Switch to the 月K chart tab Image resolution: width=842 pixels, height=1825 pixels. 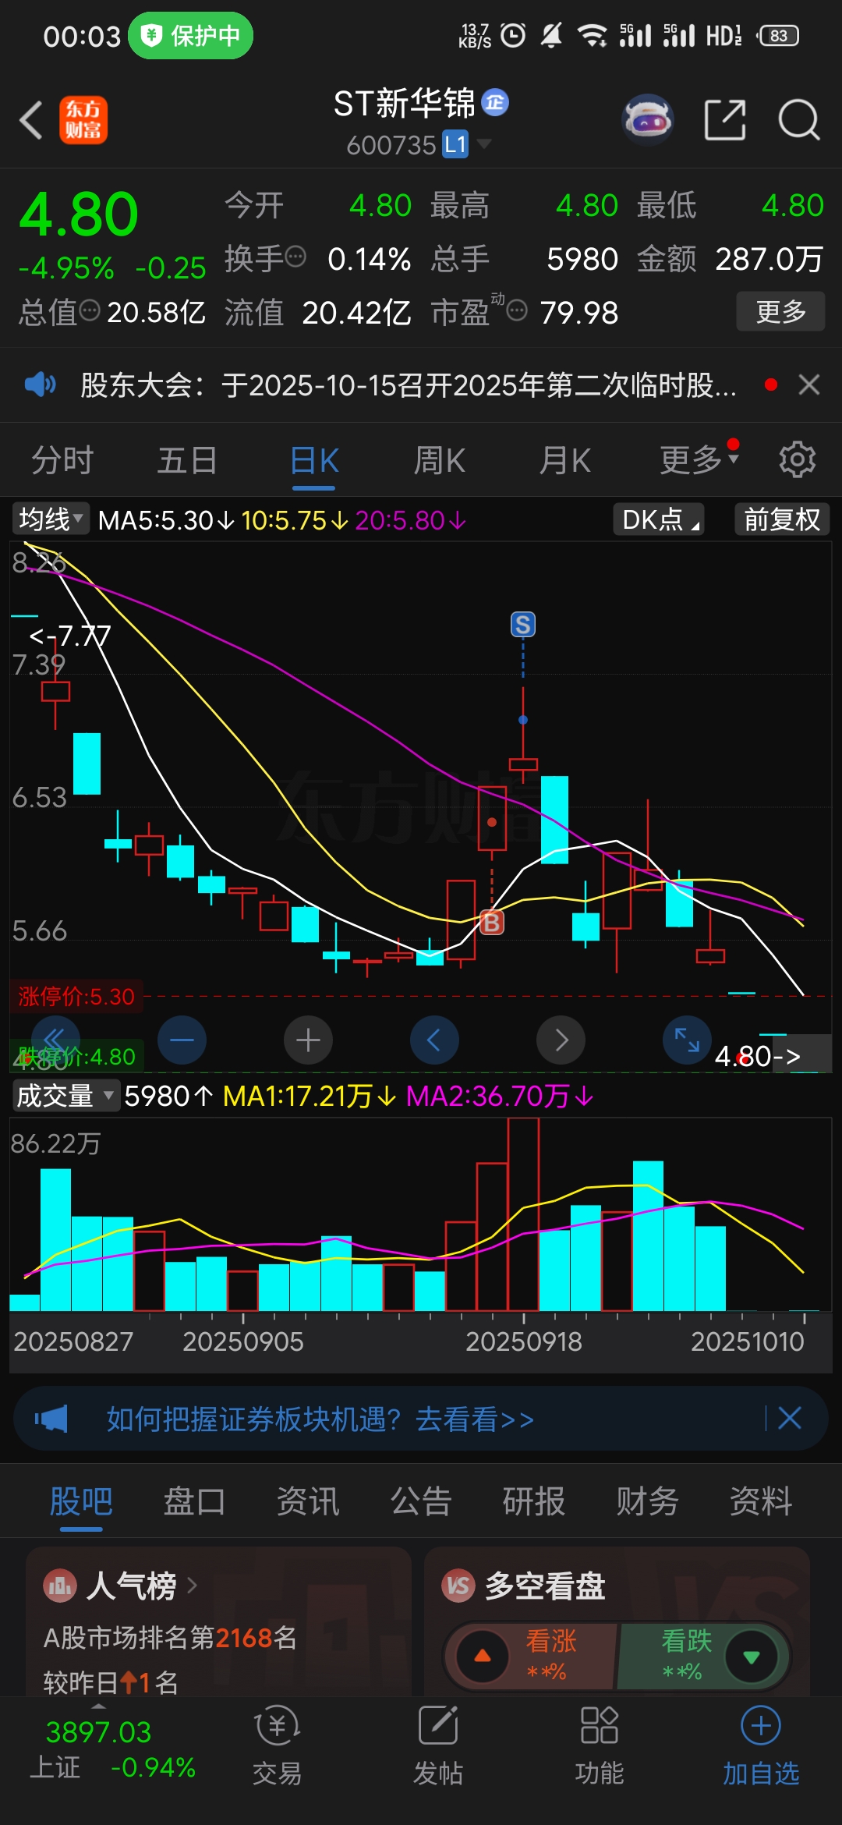(x=565, y=460)
